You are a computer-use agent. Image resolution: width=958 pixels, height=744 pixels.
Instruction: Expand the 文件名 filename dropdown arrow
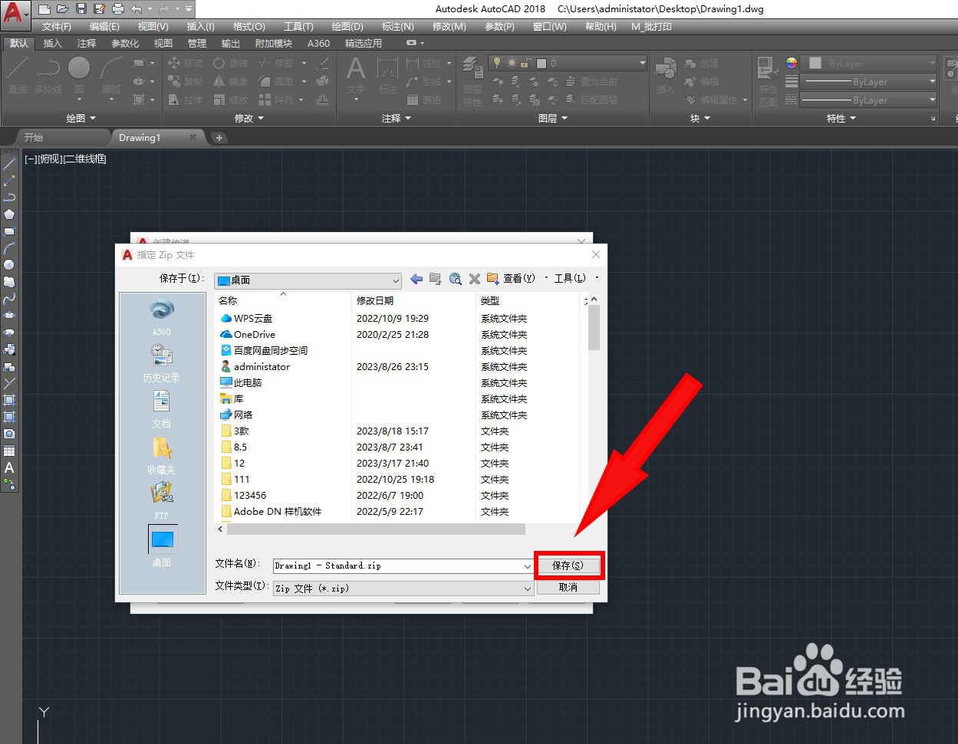[527, 566]
